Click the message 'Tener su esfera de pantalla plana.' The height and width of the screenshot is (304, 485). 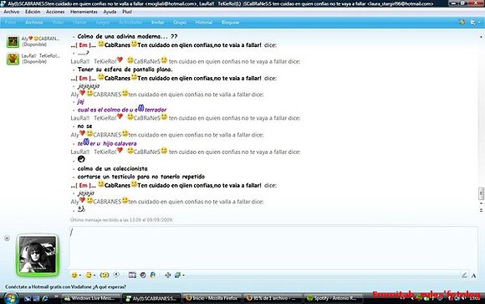pos(125,70)
